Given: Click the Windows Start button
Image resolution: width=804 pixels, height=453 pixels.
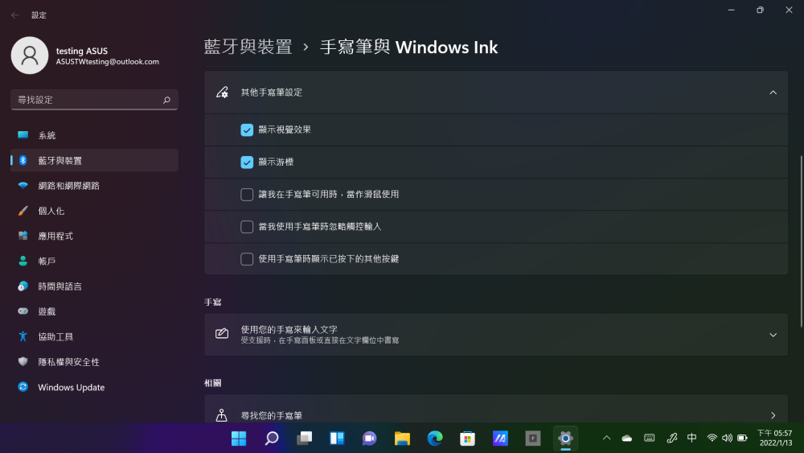Looking at the screenshot, I should (239, 439).
